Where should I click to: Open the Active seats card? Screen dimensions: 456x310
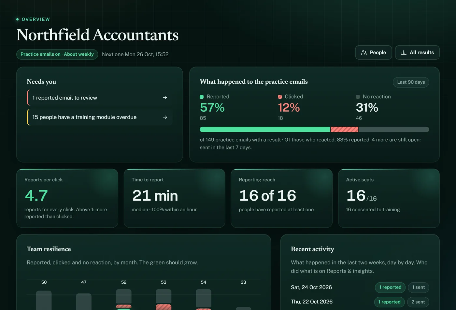pos(389,198)
